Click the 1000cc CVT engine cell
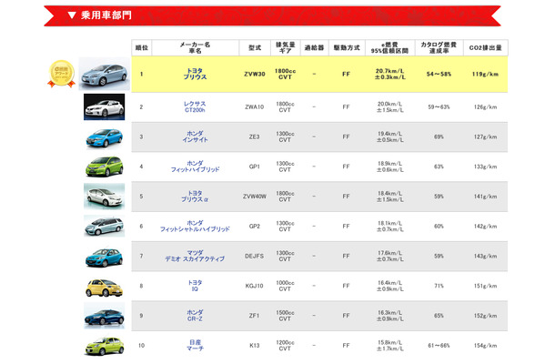 286,286
